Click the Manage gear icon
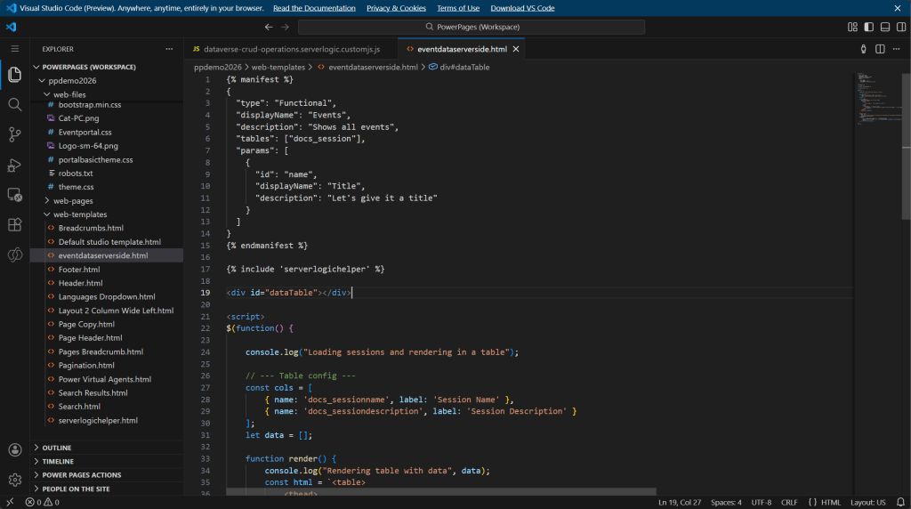911x509 pixels. (14, 480)
